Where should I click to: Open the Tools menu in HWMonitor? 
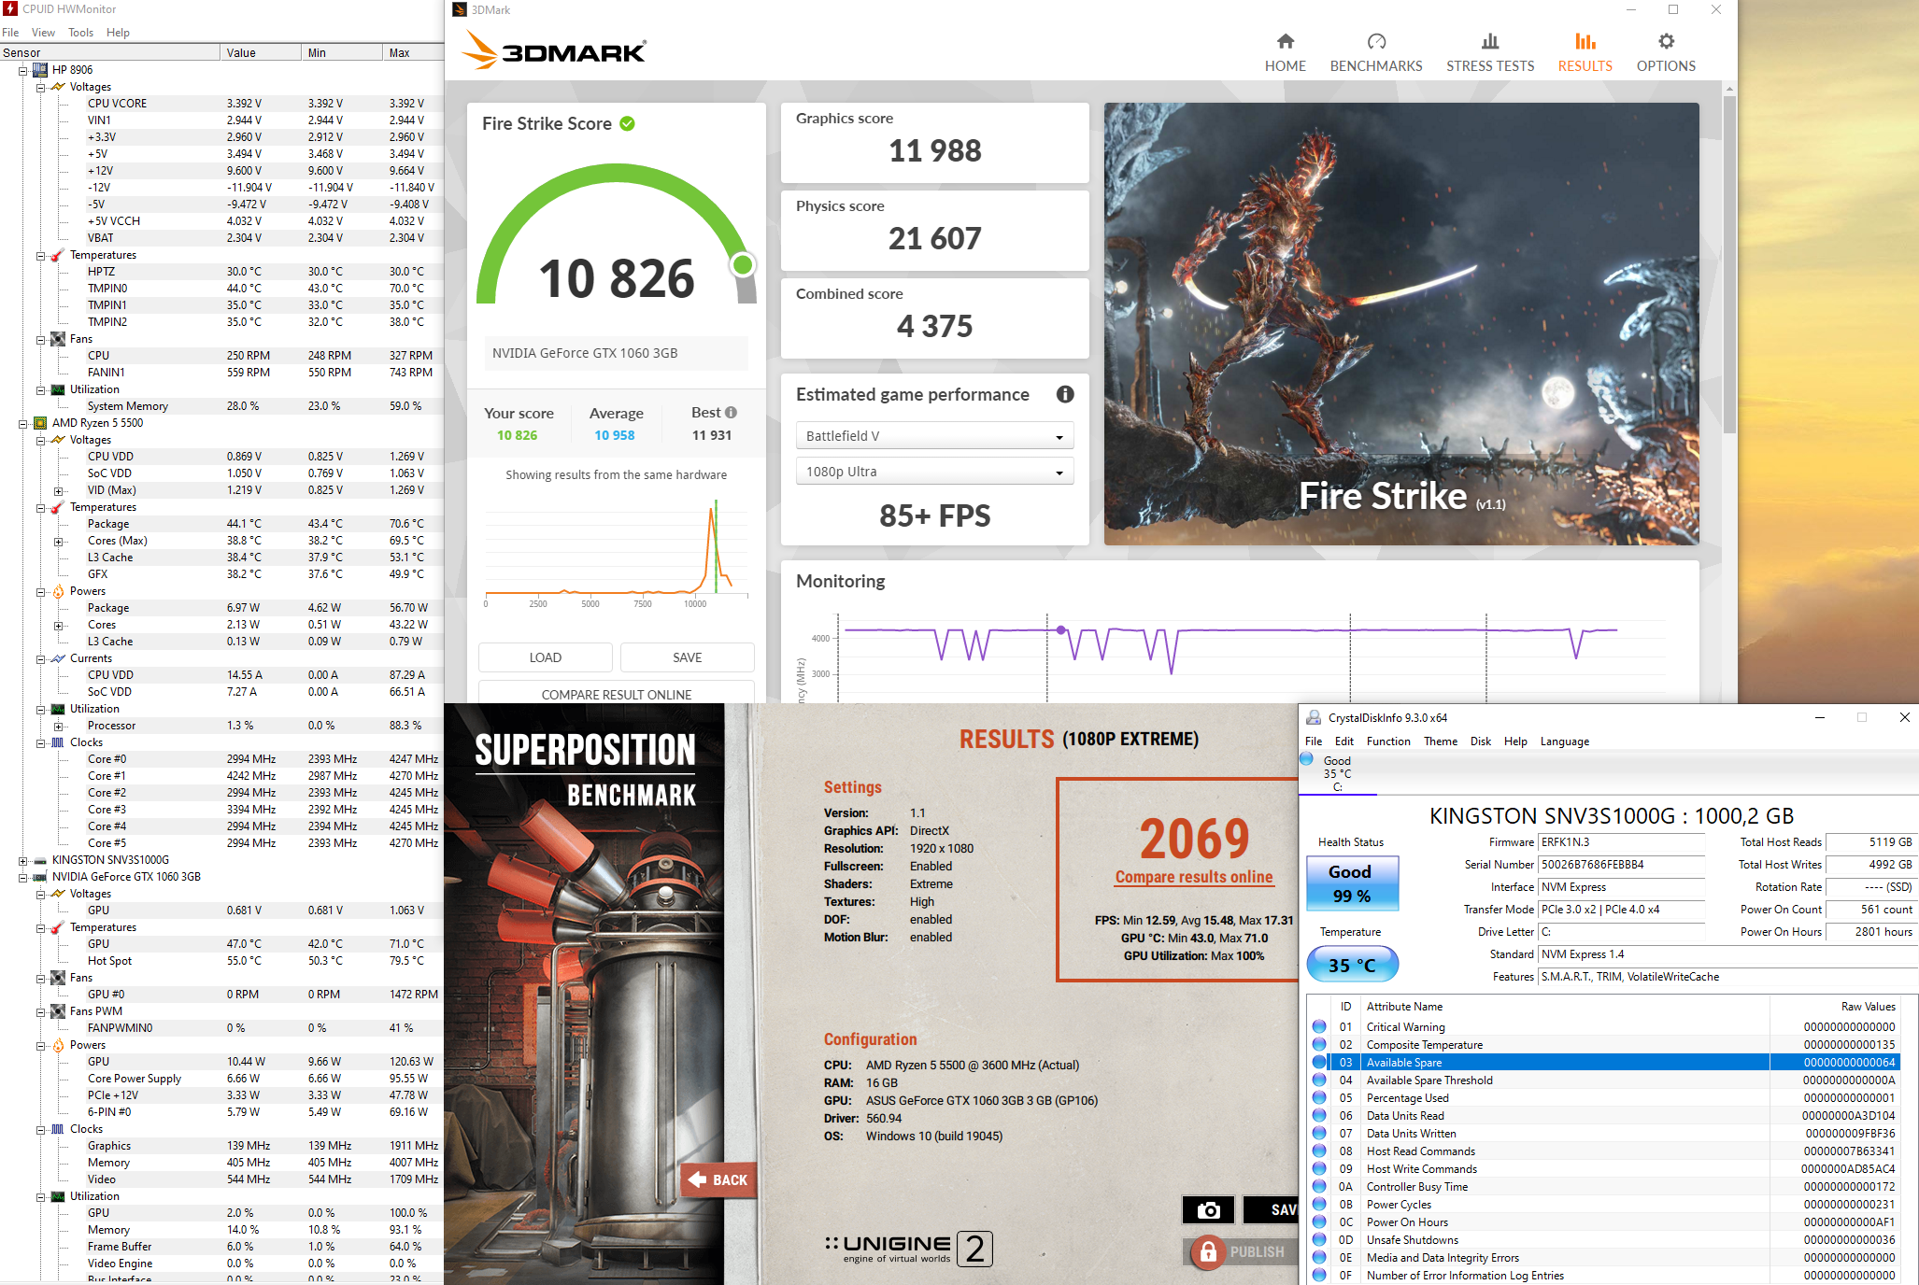pos(80,33)
